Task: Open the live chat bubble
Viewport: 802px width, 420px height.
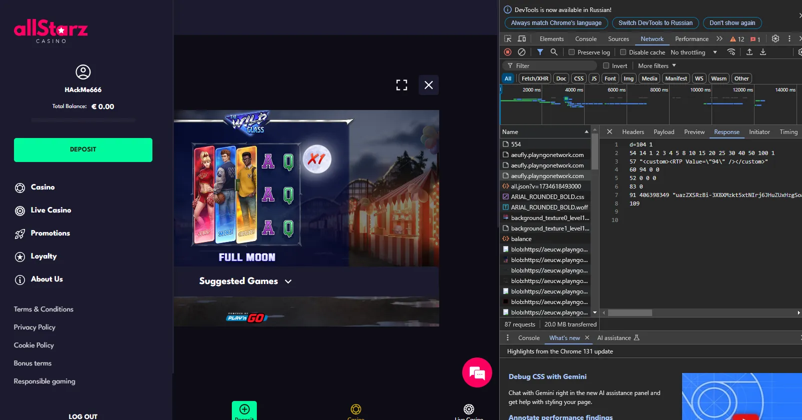Action: 477,372
